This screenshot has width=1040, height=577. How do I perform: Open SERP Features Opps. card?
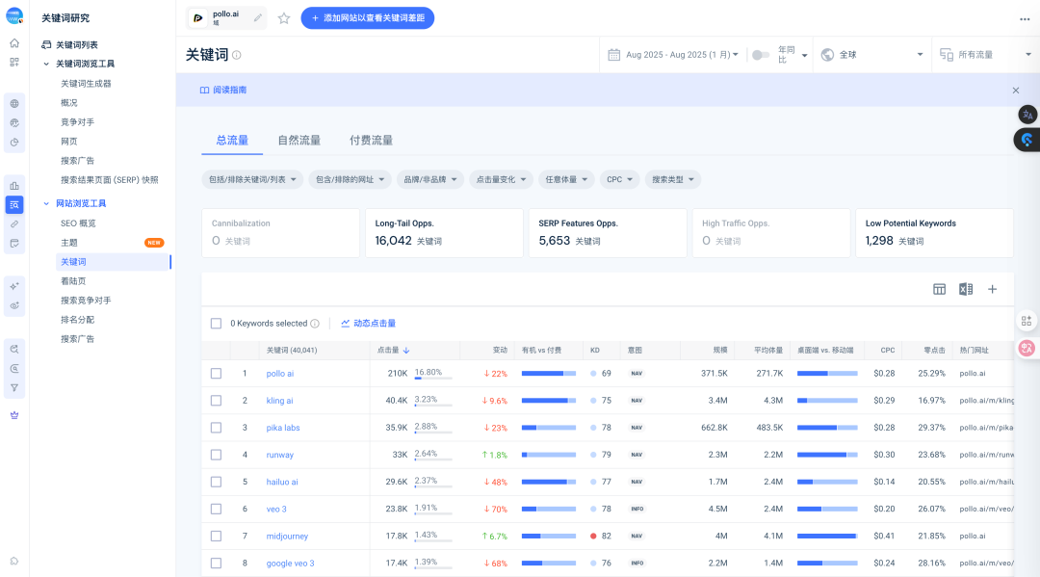[608, 233]
